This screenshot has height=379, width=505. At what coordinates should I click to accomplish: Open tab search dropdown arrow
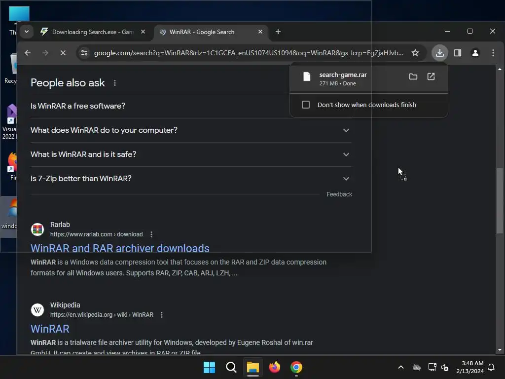[x=27, y=32]
